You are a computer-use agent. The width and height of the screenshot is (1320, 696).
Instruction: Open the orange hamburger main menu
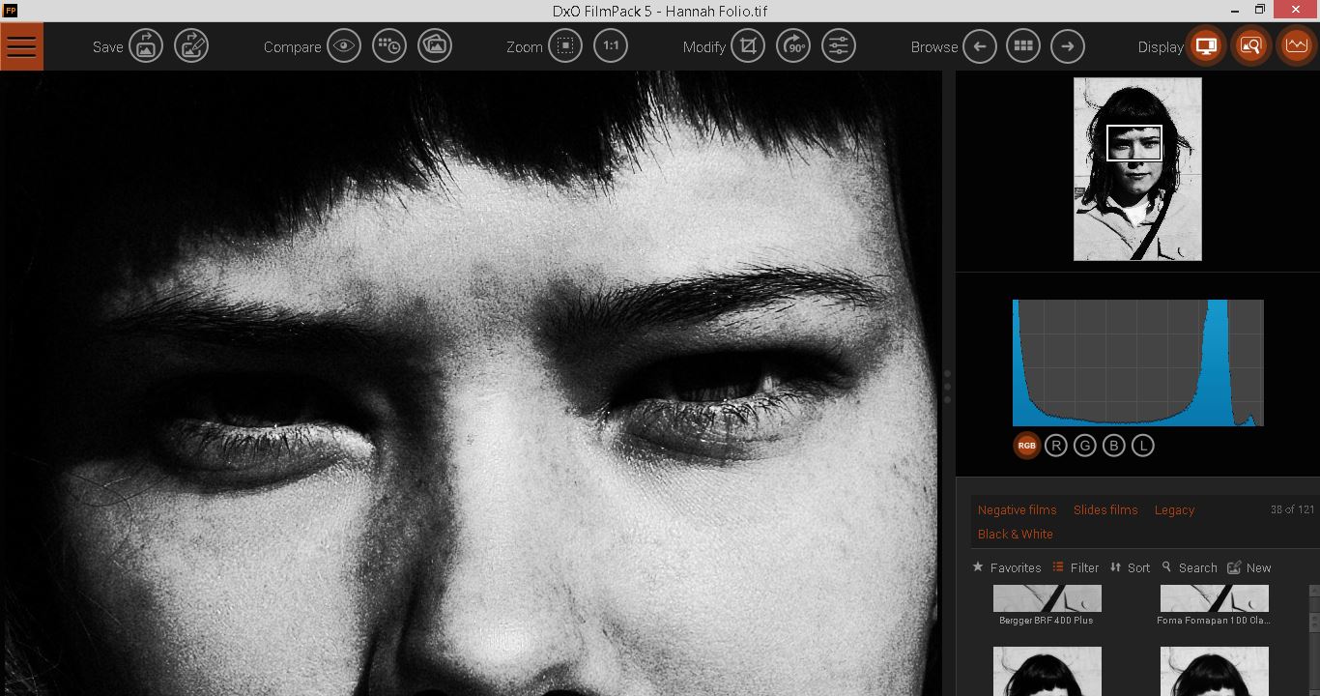click(x=21, y=46)
